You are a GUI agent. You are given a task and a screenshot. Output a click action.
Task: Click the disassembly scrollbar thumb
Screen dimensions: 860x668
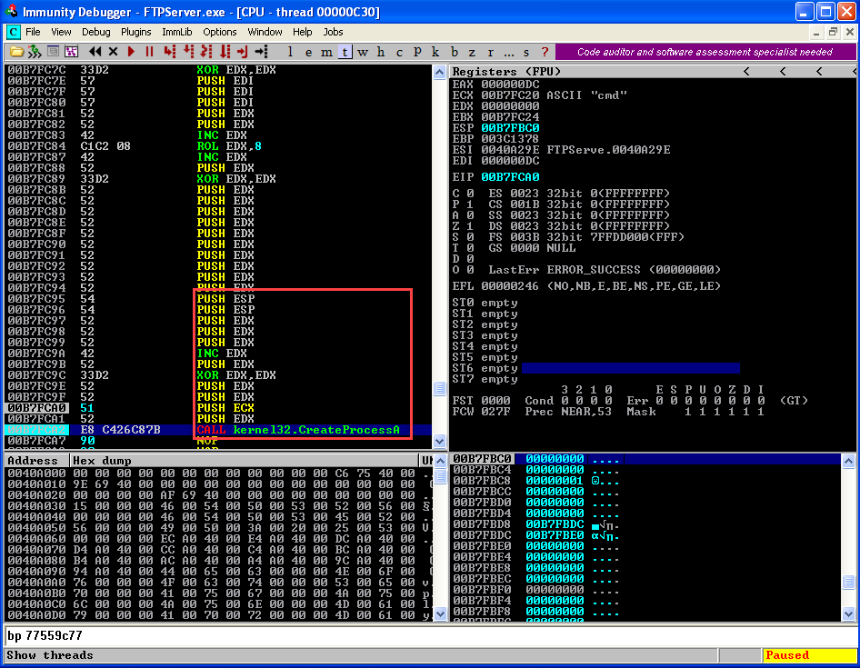[x=439, y=388]
